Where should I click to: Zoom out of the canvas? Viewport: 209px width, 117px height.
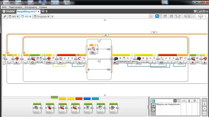point(185,16)
